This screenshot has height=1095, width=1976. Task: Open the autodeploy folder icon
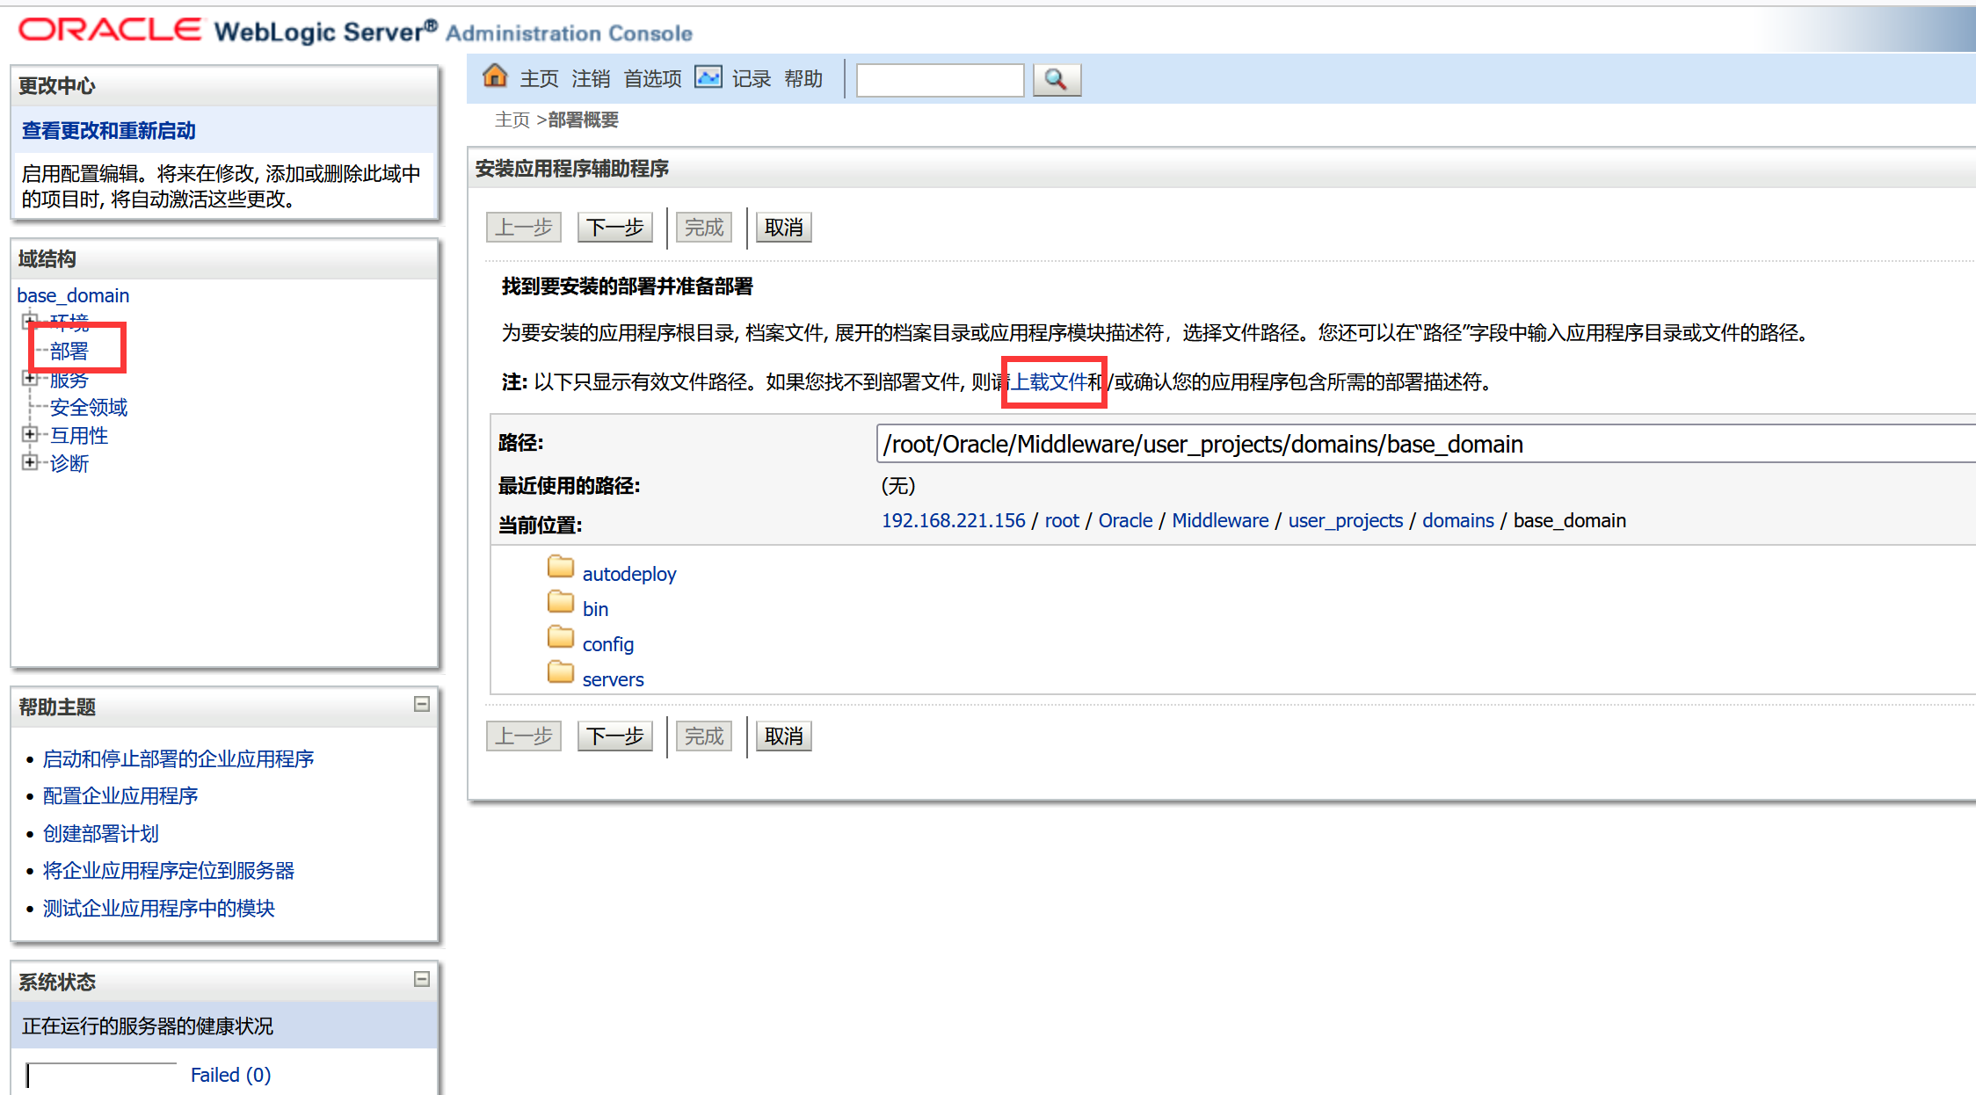click(x=560, y=568)
